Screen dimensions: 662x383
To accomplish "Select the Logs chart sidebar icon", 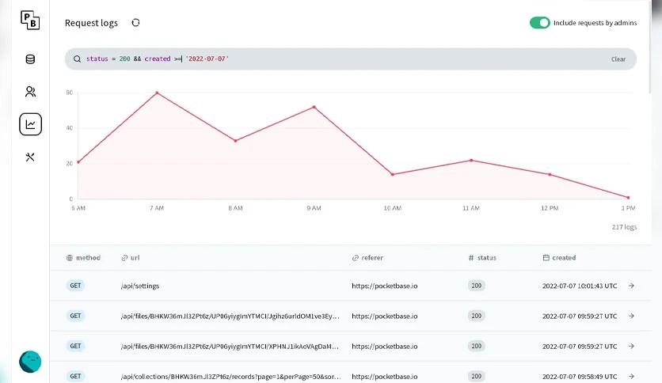I will pyautogui.click(x=30, y=124).
